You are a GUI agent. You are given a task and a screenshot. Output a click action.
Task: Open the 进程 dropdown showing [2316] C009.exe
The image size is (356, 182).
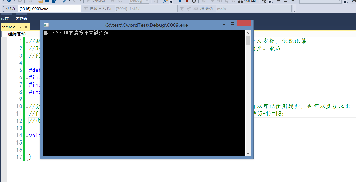coord(50,9)
